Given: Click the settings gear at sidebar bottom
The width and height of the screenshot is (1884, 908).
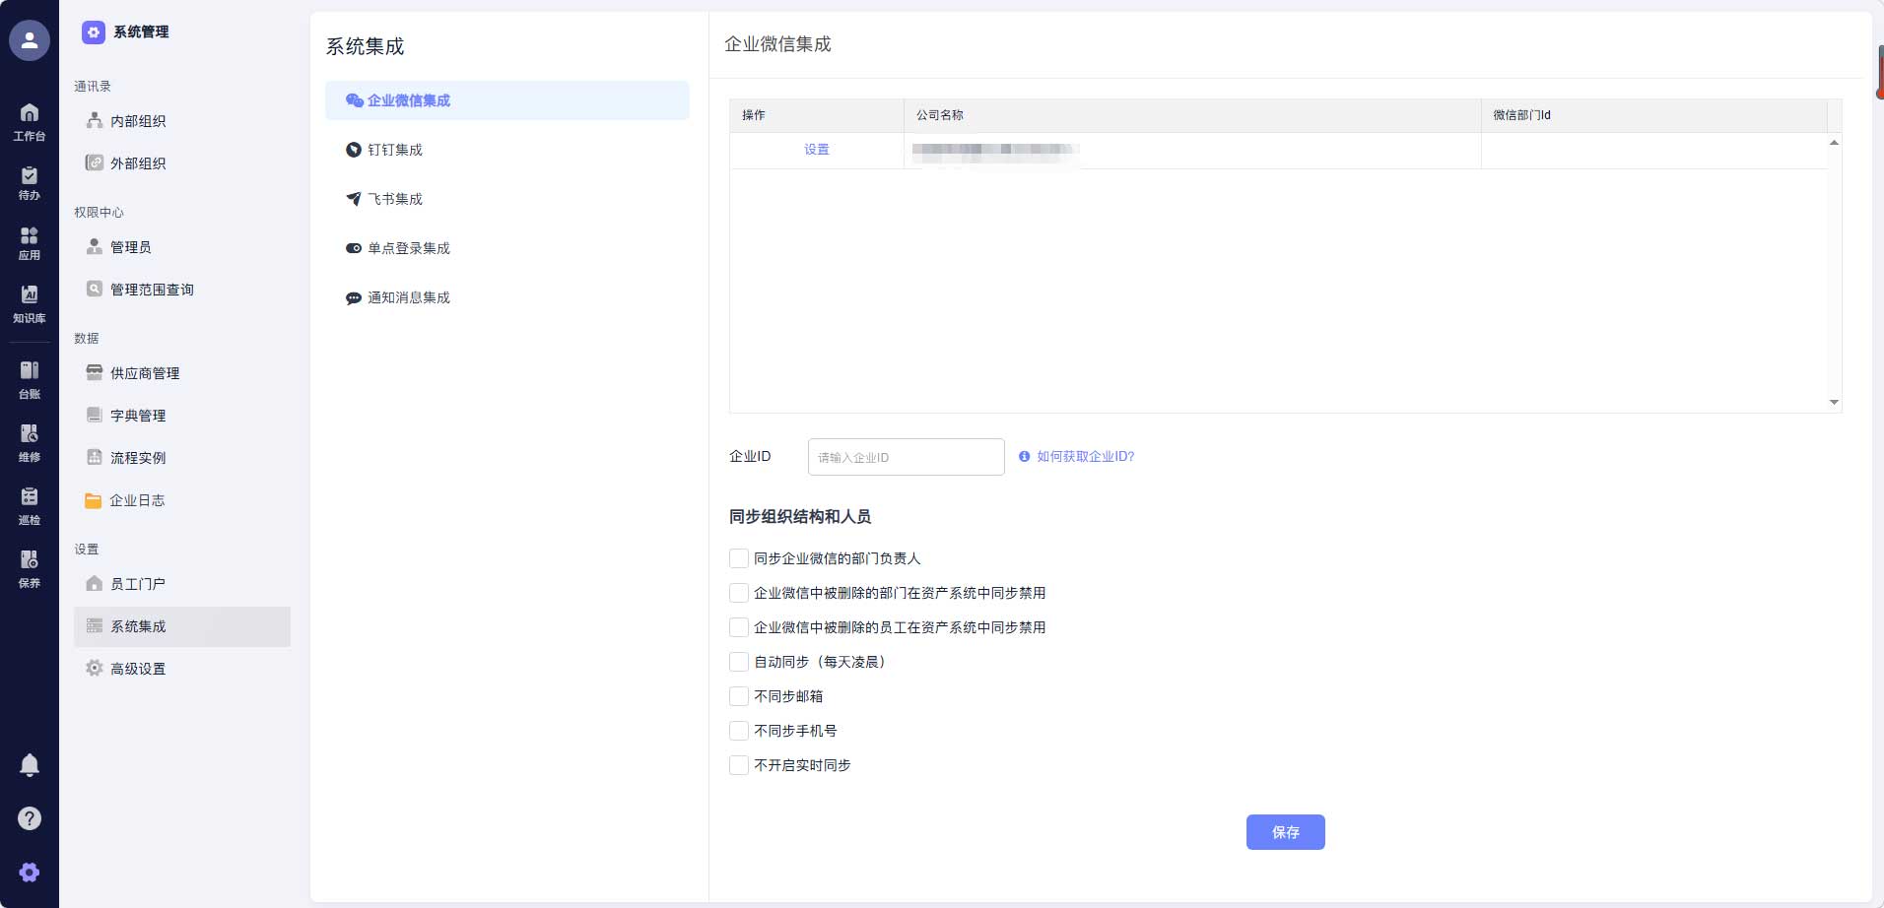Looking at the screenshot, I should point(29,872).
